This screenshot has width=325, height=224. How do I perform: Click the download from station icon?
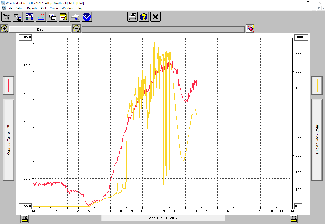(18, 17)
